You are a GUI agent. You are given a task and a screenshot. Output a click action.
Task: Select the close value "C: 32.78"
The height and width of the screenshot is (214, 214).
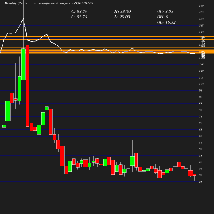pyautogui.click(x=79, y=17)
